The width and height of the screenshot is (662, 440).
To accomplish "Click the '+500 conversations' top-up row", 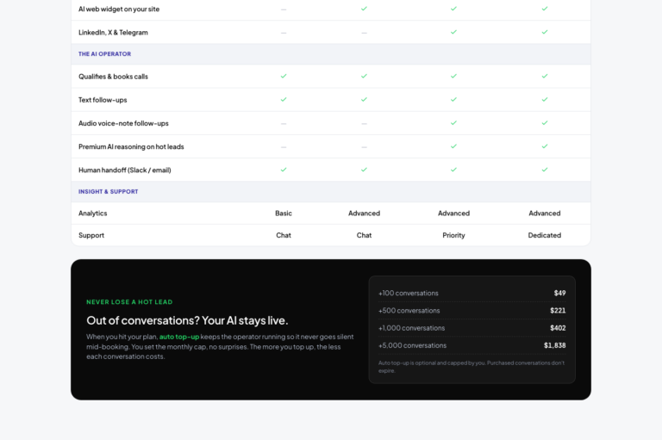I will 472,311.
